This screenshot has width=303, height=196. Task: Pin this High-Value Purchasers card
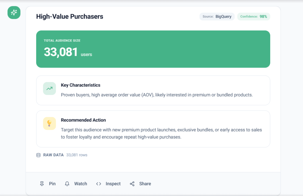point(48,184)
